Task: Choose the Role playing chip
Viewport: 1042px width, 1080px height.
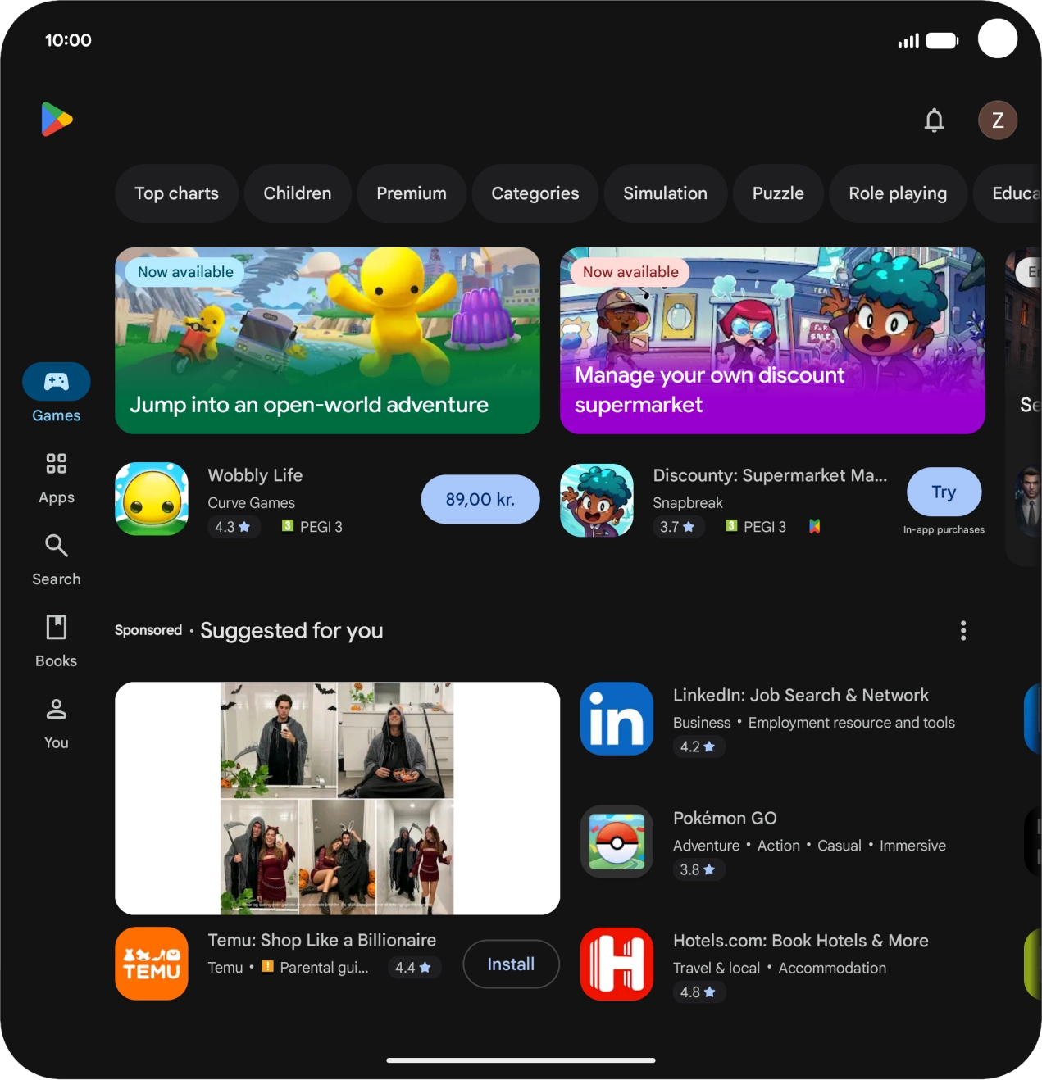Action: tap(898, 193)
